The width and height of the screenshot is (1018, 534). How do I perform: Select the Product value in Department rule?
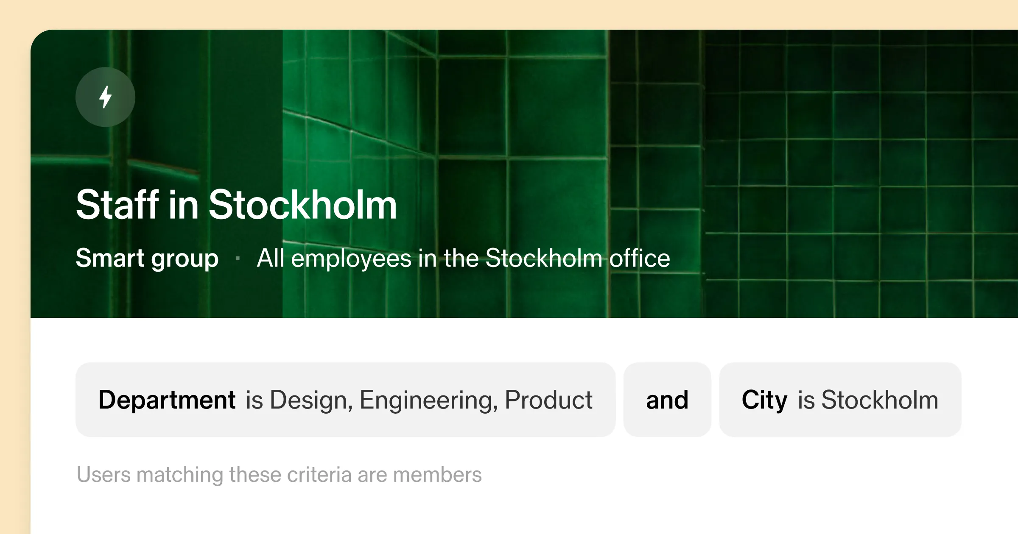pos(548,400)
